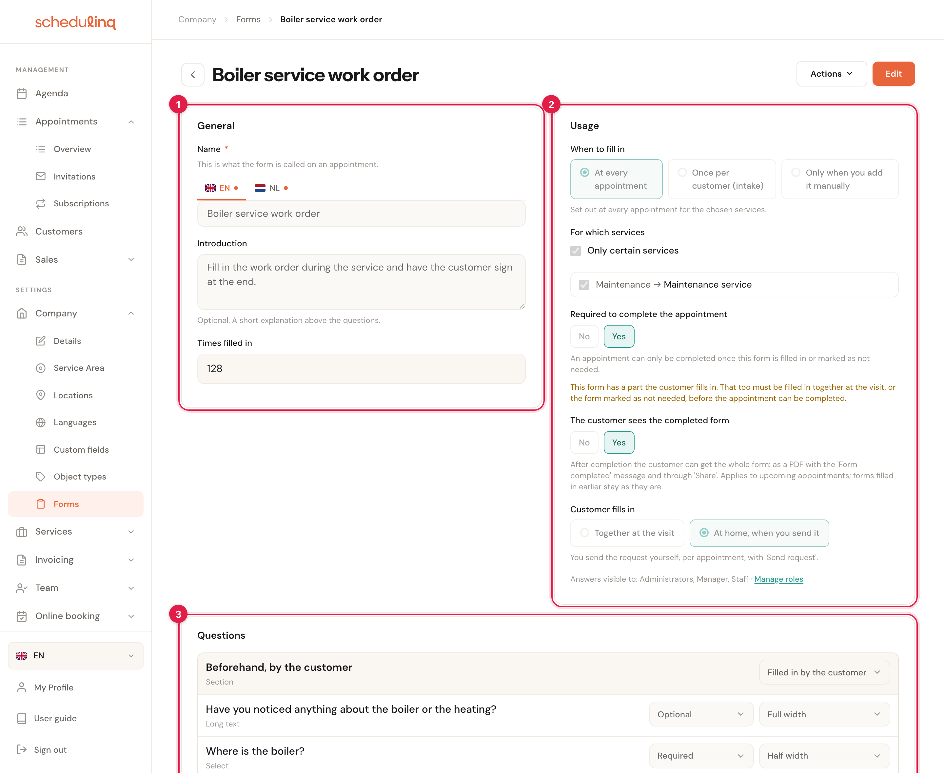
Task: Toggle the Maintenance service checkbox
Action: tap(584, 285)
